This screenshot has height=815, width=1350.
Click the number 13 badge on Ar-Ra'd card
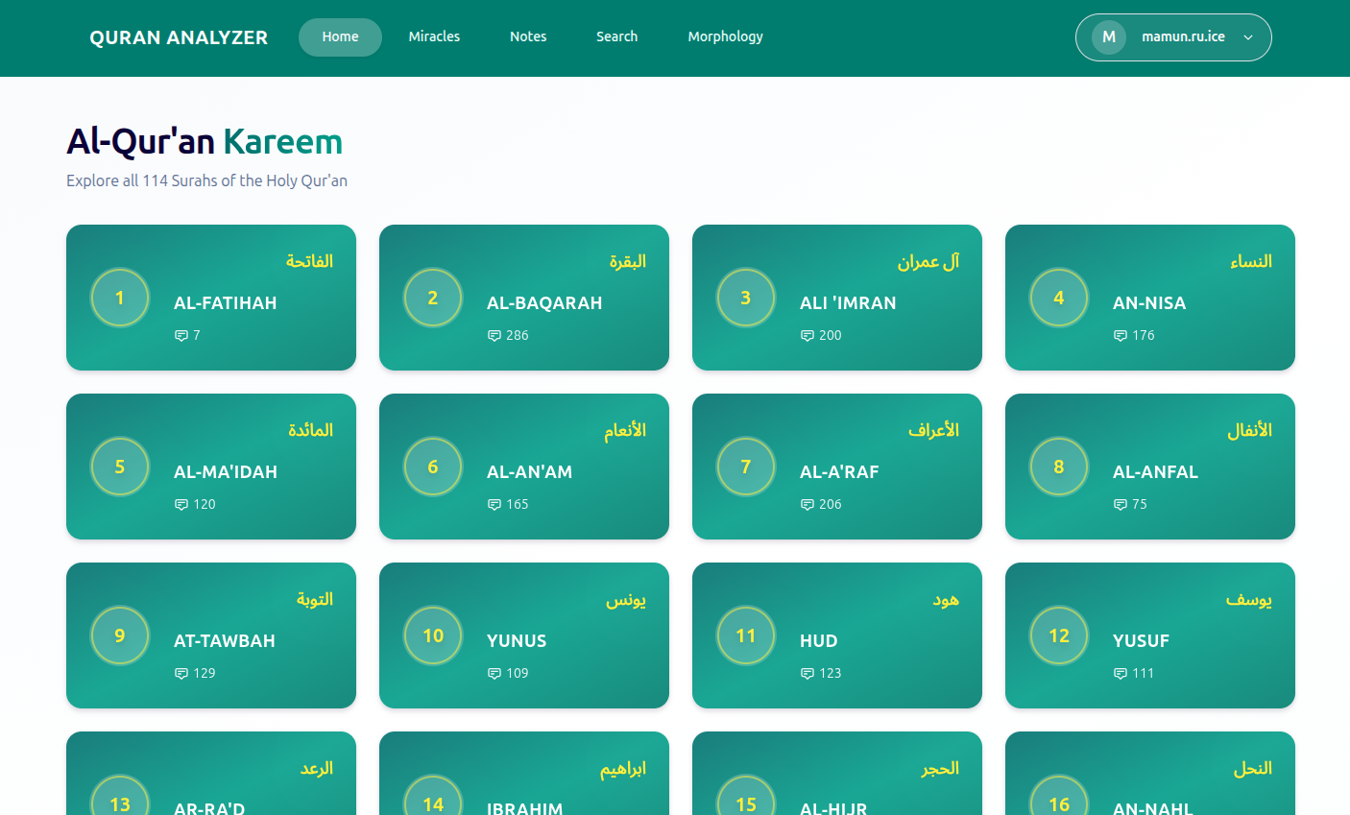coord(120,803)
